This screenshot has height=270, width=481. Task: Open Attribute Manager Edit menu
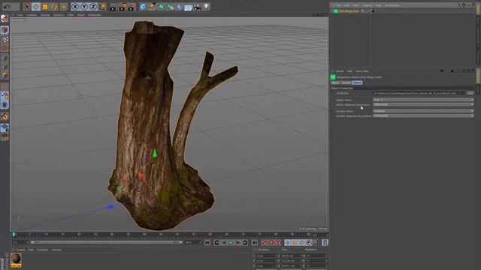coord(349,71)
